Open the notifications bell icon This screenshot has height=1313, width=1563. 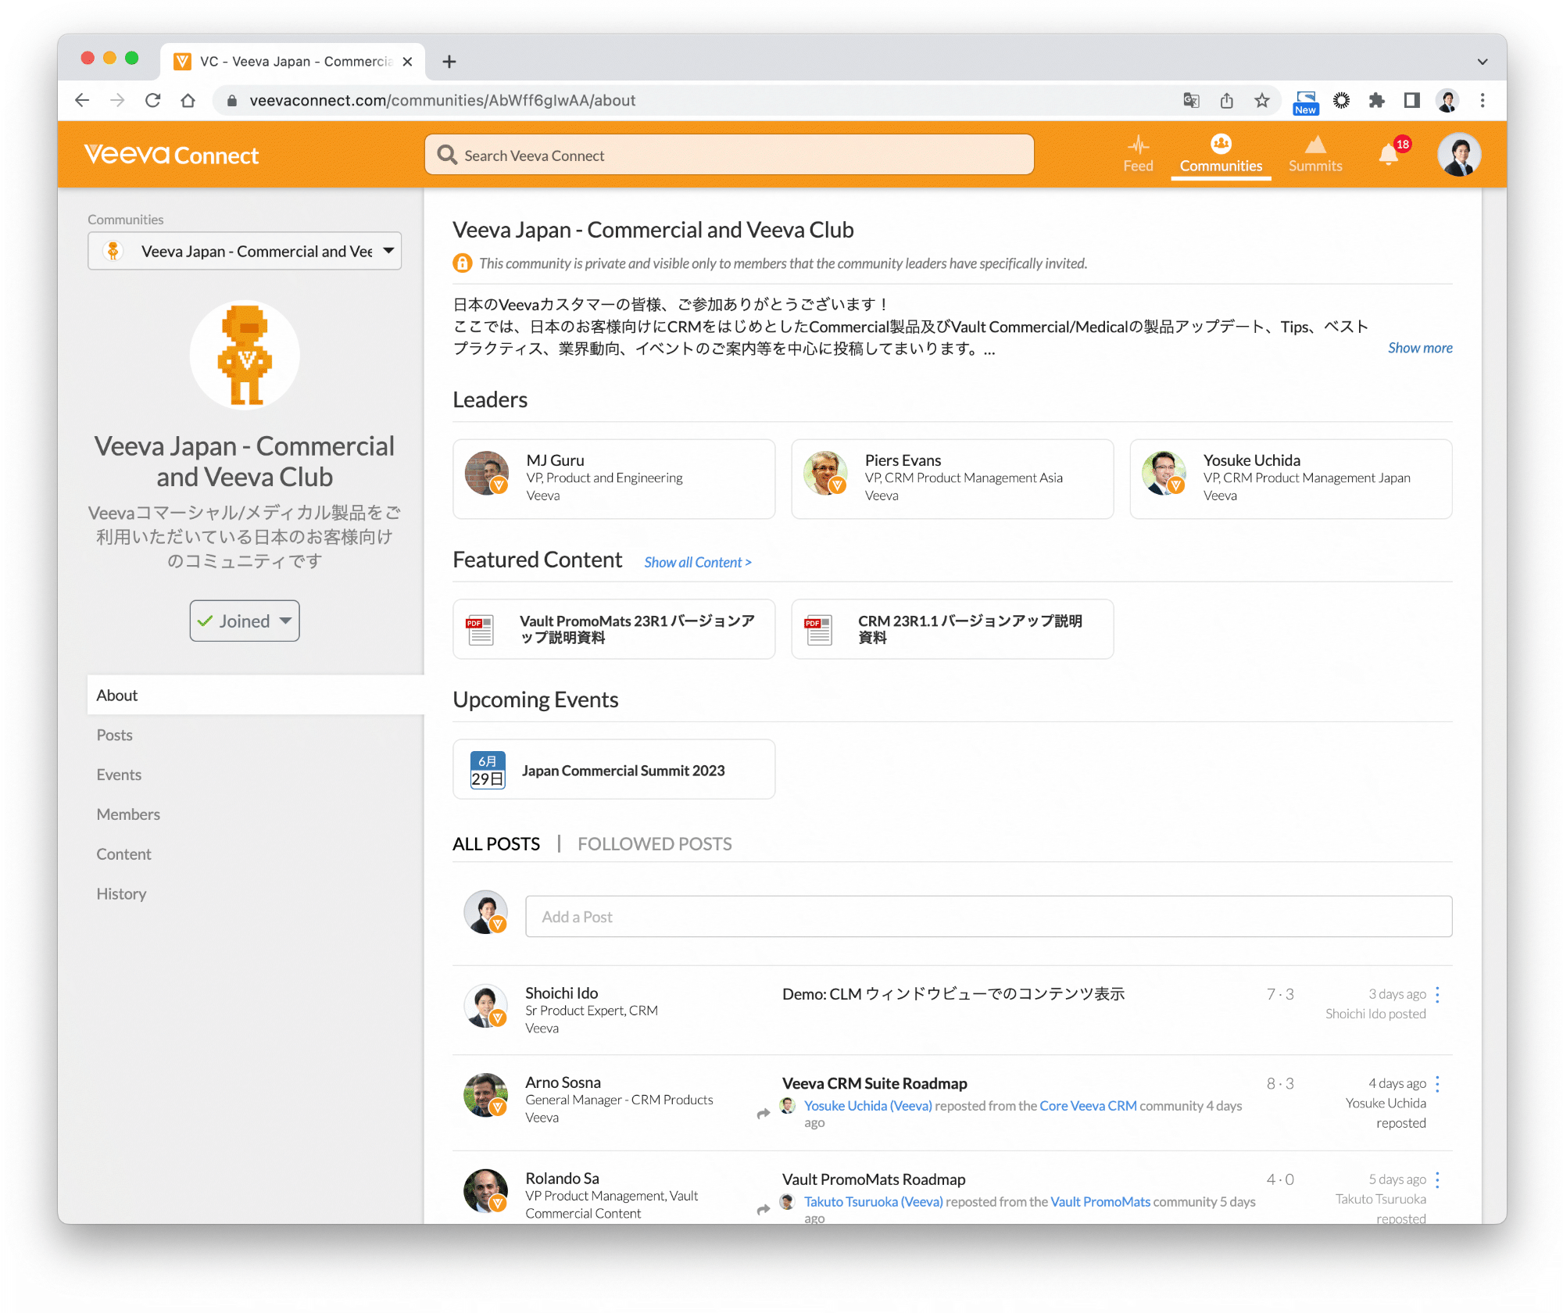click(1388, 155)
